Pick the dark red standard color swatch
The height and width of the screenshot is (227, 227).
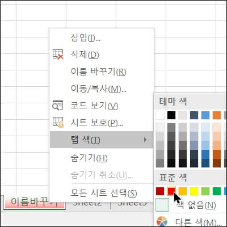tap(160, 191)
